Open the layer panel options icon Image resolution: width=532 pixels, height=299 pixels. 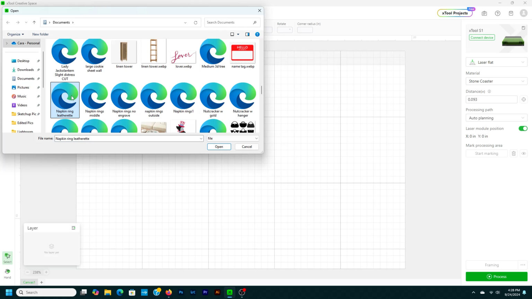[73, 228]
